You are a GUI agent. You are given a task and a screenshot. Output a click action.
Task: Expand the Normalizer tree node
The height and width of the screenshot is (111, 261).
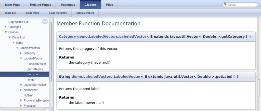[x=21, y=90]
